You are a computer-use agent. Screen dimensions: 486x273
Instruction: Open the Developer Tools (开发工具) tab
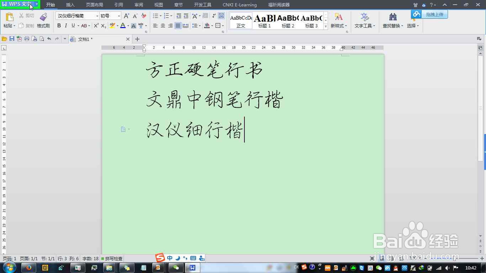(x=203, y=5)
